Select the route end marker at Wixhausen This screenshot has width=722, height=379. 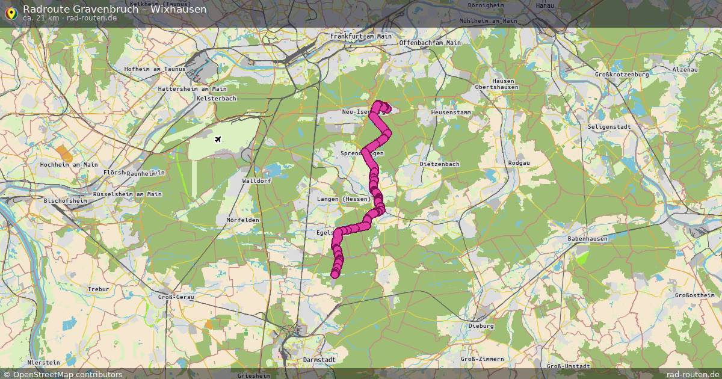click(x=335, y=274)
